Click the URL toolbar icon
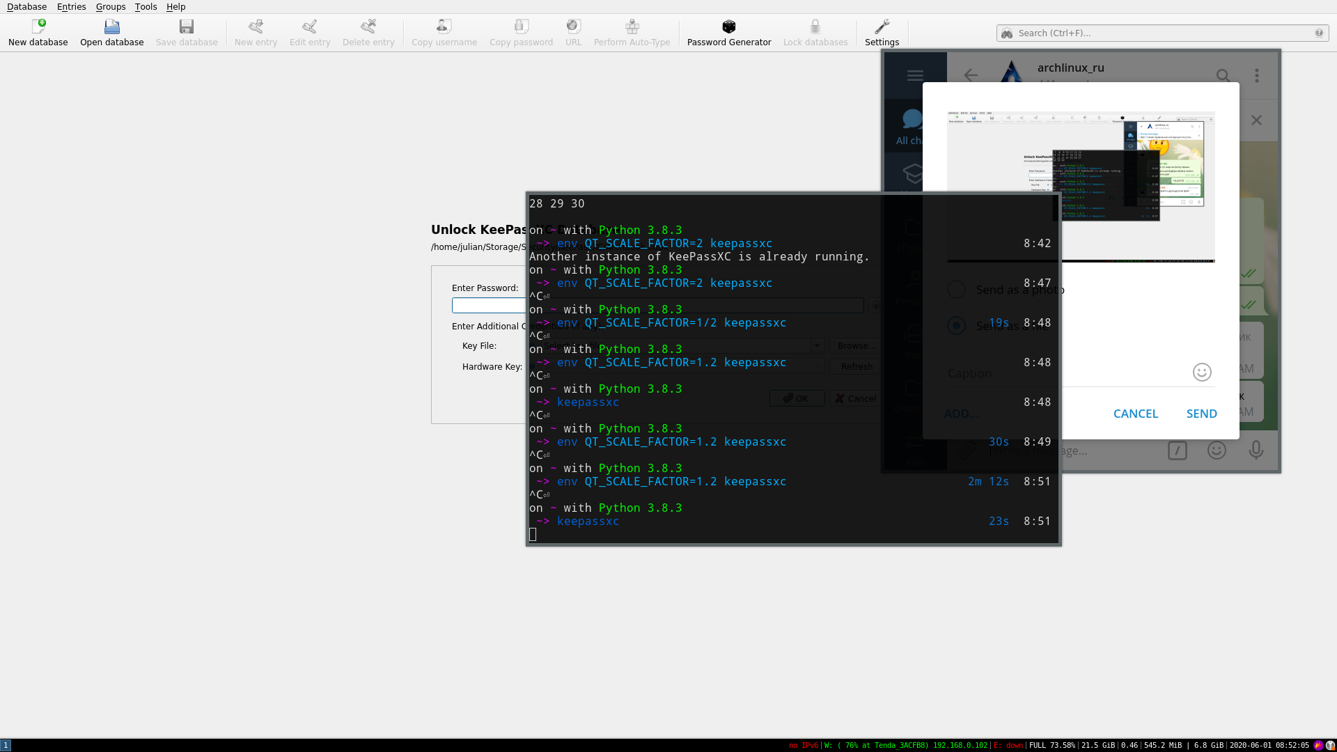 (x=573, y=26)
